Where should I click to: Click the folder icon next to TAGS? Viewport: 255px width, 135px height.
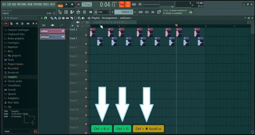[x=31, y=132]
